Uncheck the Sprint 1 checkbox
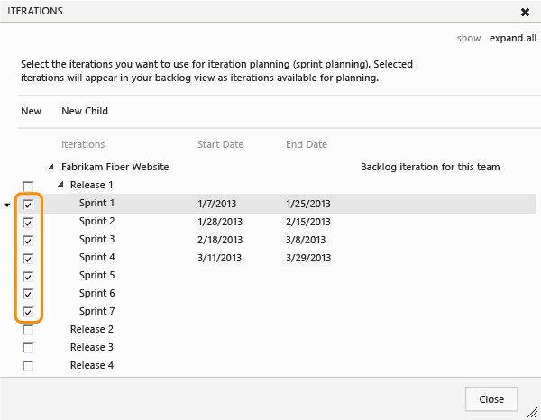The width and height of the screenshot is (541, 420). coord(28,205)
